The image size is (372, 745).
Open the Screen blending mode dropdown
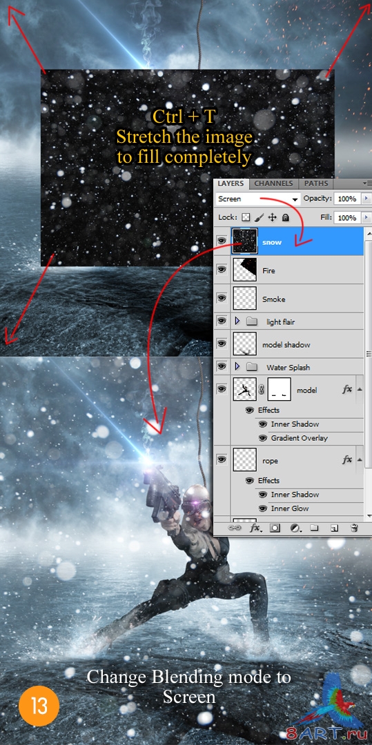pyautogui.click(x=258, y=199)
